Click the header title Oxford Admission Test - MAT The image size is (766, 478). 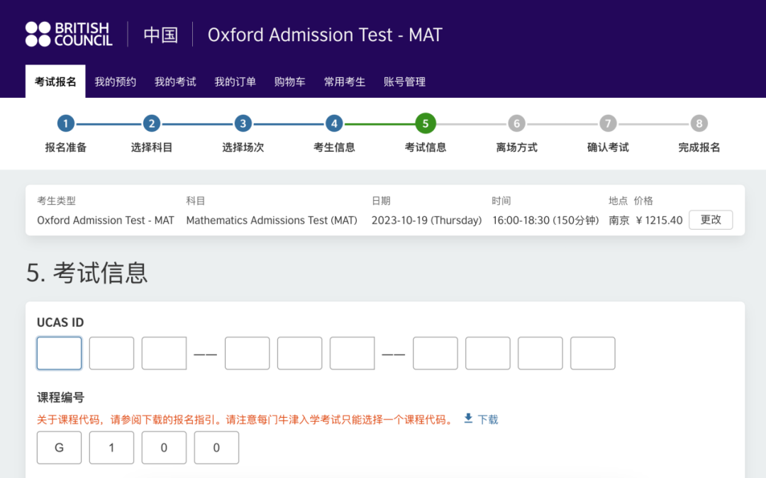point(325,35)
